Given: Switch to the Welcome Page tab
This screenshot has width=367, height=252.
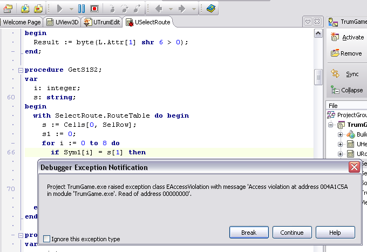Looking at the screenshot, I should (22, 22).
